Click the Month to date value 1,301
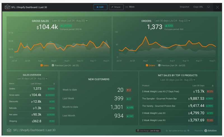Viewport: 224px width, 137px height. 117,107
